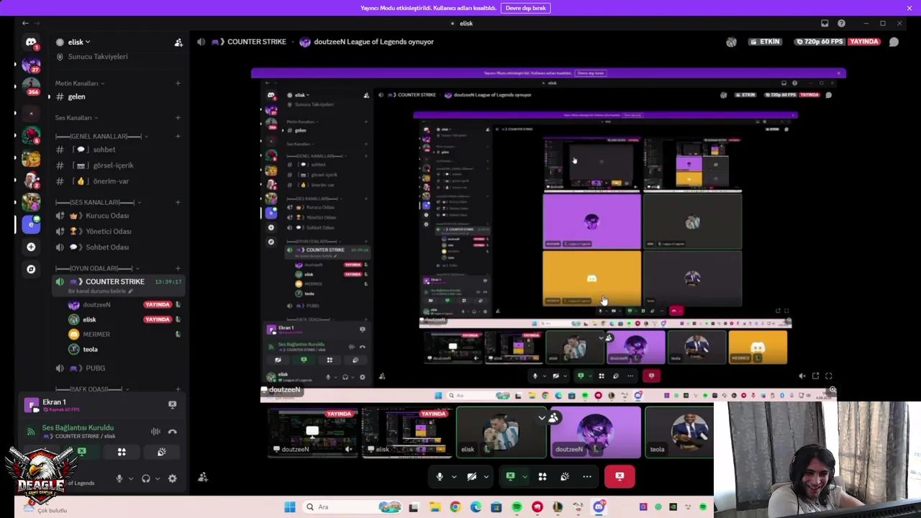The image size is (921, 518).
Task: Click the 720p 60 FPS stream quality badge
Action: click(819, 42)
